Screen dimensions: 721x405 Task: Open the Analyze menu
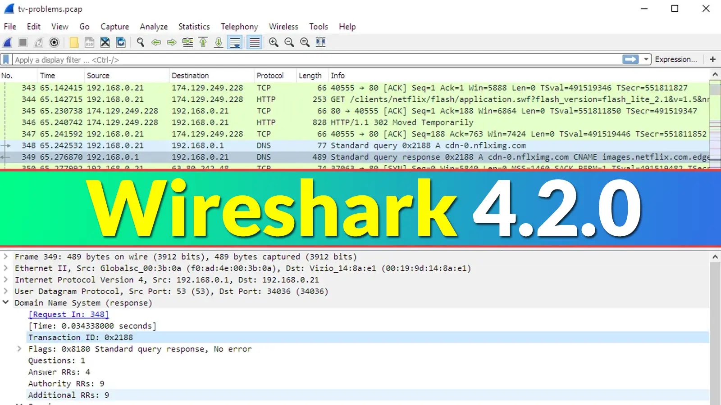pyautogui.click(x=154, y=27)
